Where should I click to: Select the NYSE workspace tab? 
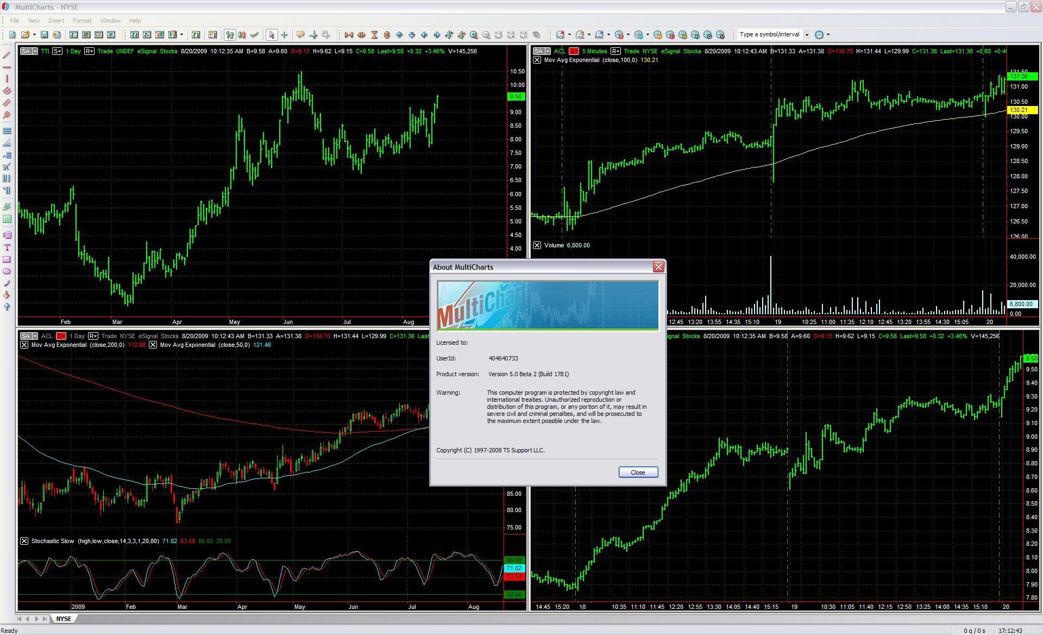[64, 619]
